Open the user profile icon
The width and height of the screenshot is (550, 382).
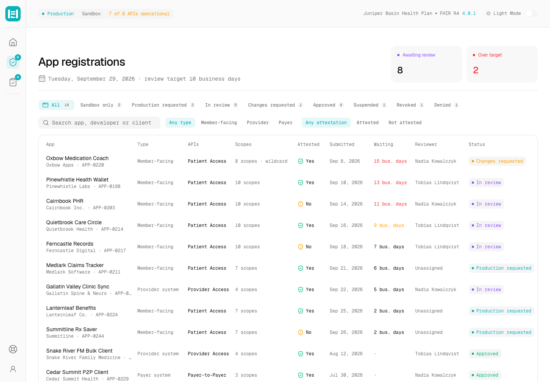(x=13, y=369)
